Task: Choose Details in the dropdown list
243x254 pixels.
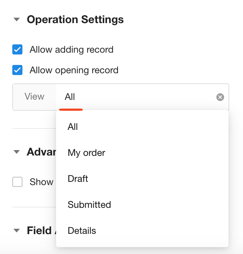Action: 82,231
